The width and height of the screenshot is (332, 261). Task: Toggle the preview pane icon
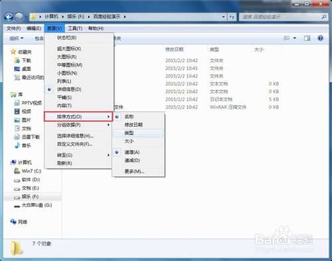tap(307, 38)
